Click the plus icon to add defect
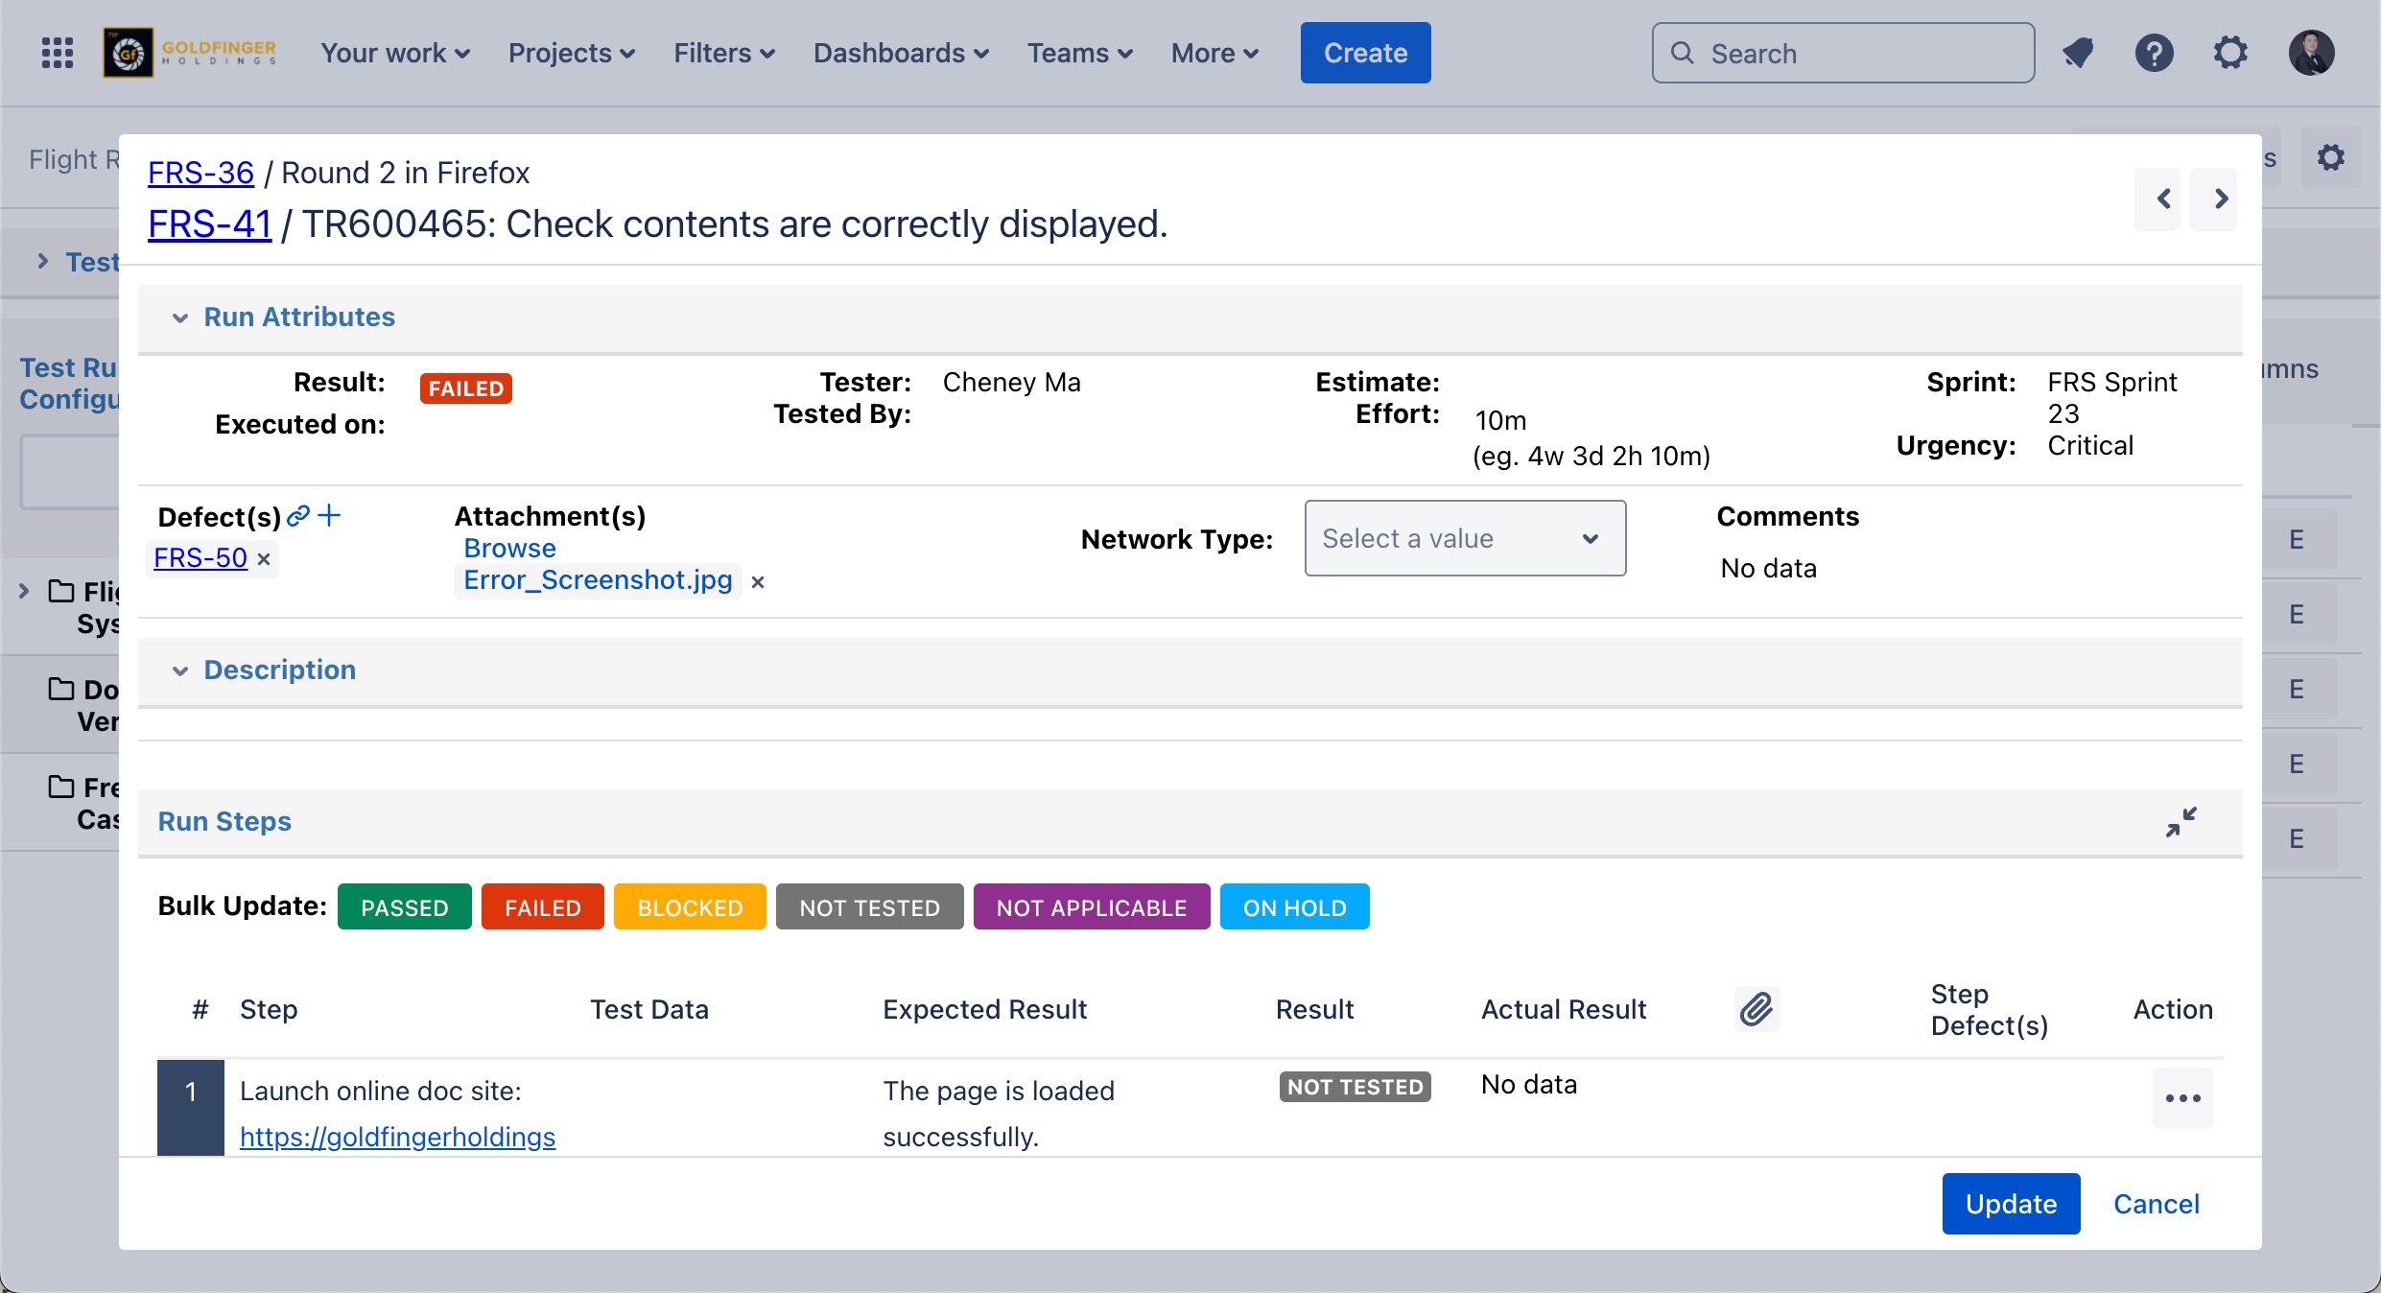Screen dimensions: 2381x1293 (x=329, y=516)
